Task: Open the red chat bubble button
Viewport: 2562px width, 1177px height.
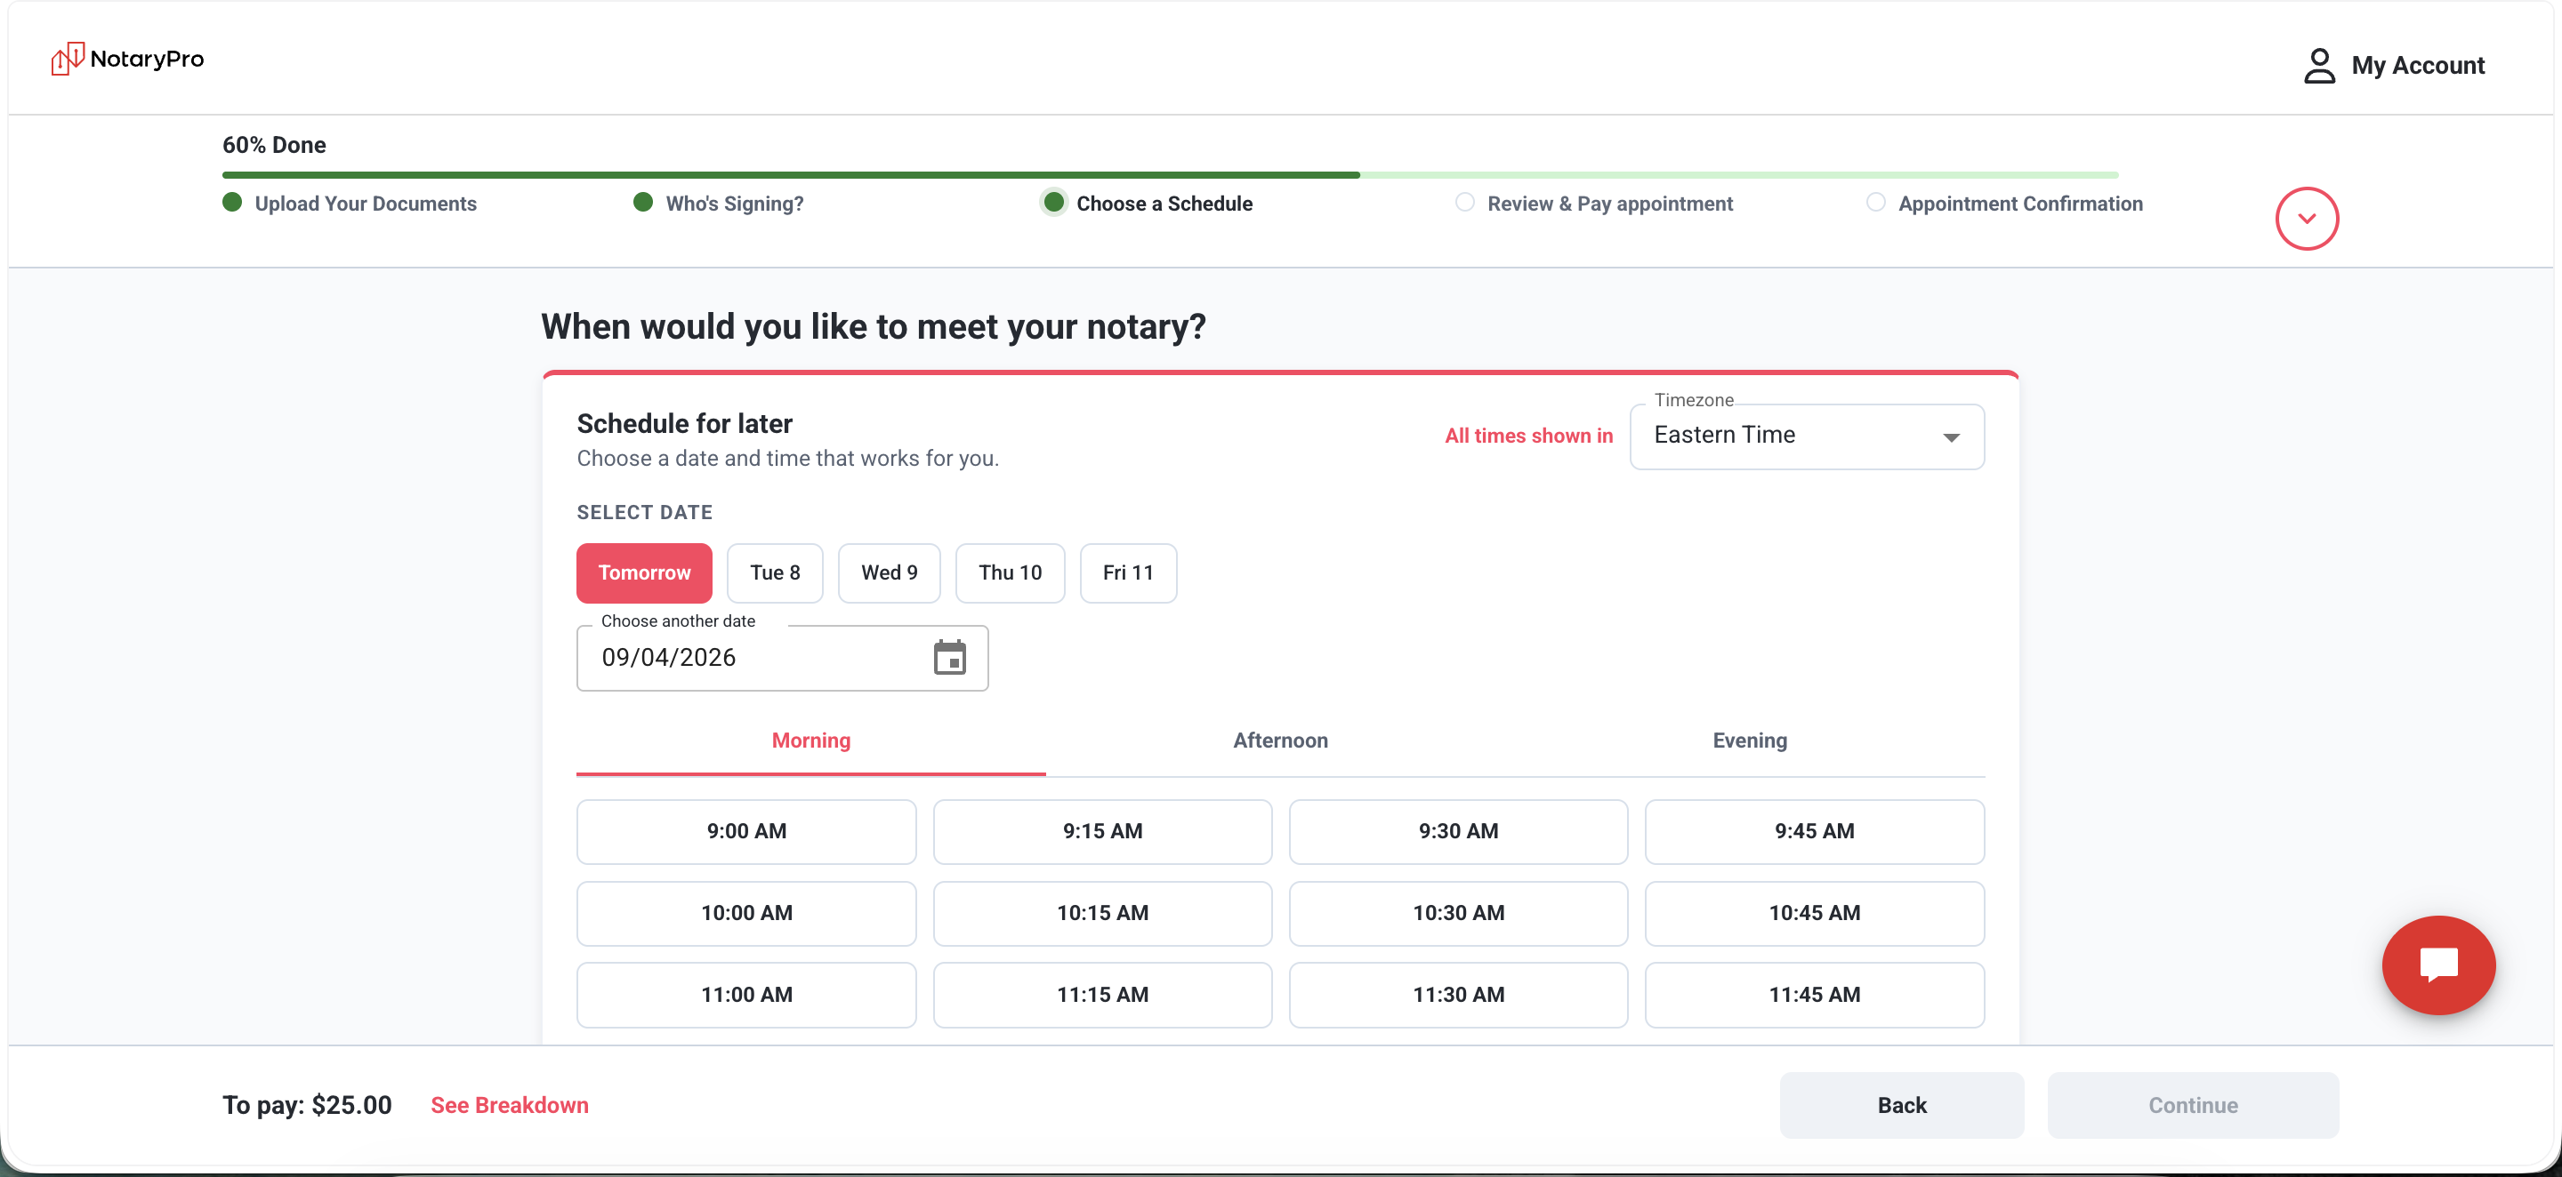Action: coord(2438,965)
